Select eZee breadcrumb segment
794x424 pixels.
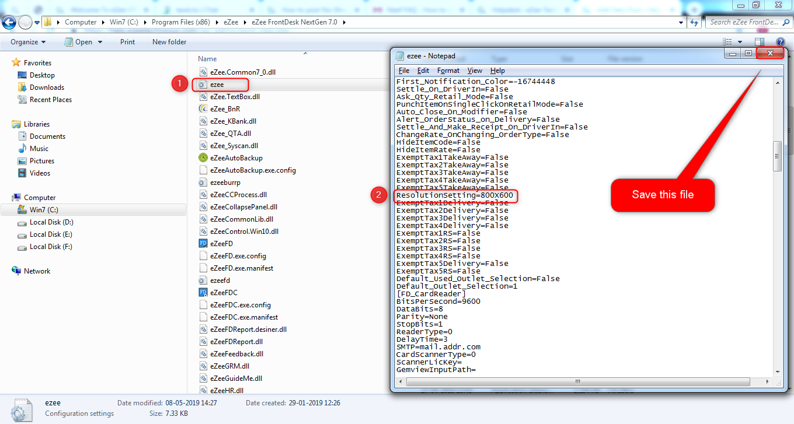point(231,22)
